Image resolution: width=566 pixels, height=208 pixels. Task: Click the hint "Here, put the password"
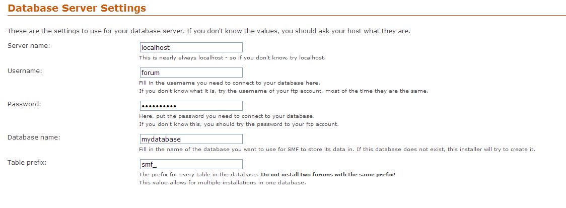coord(227,116)
